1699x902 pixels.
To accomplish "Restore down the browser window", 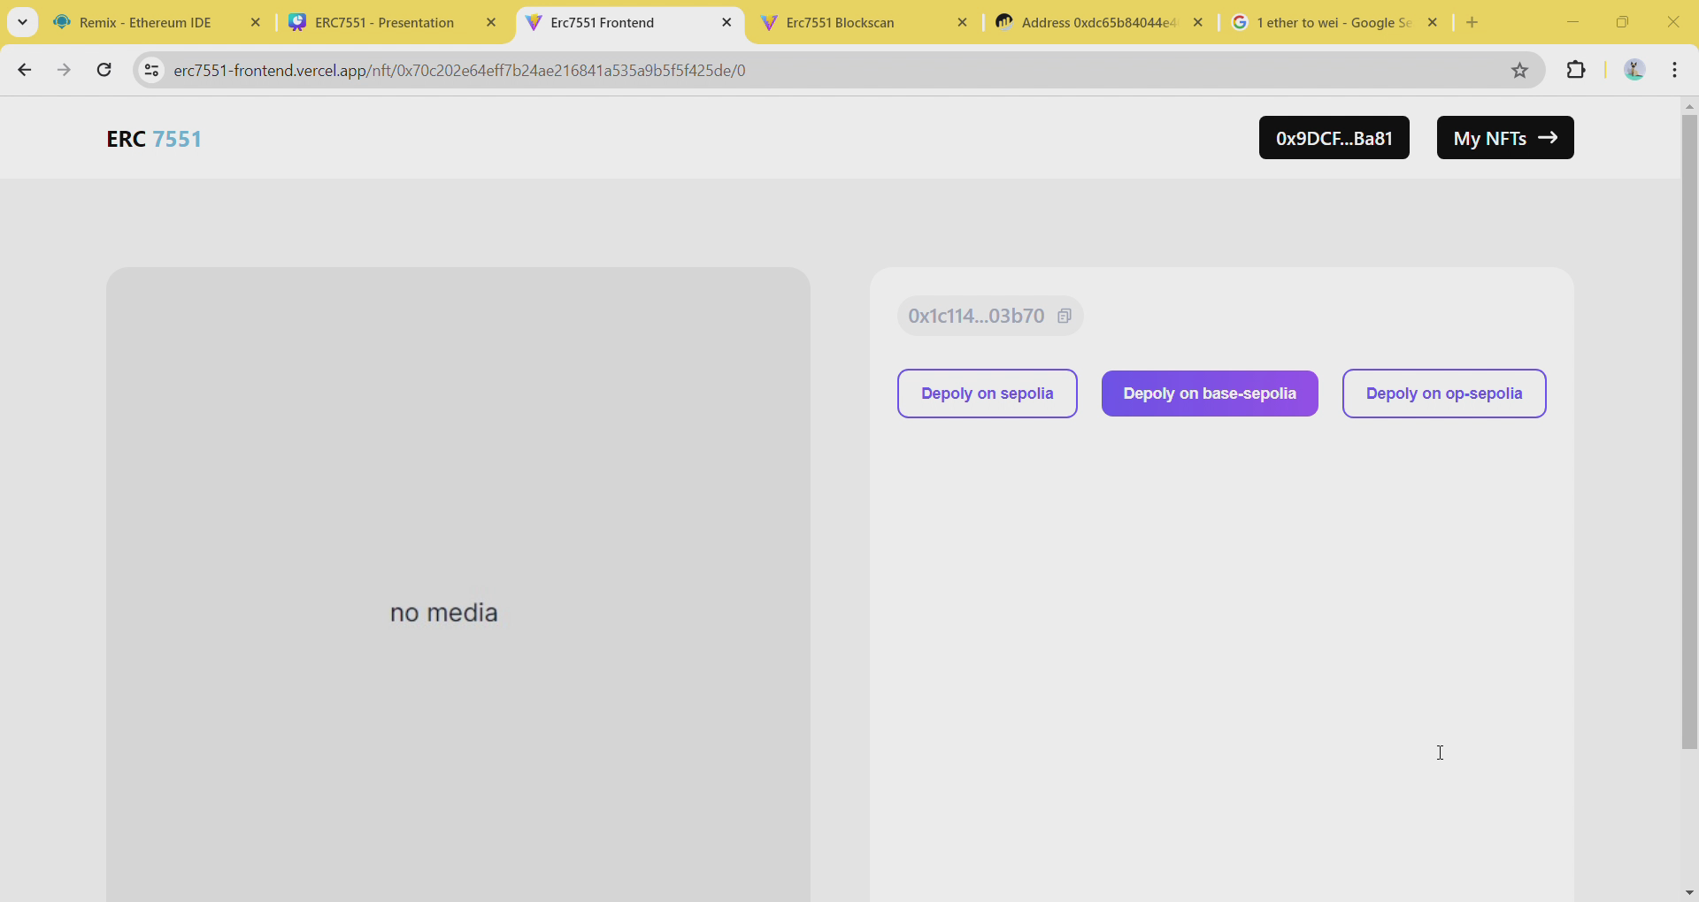I will click(1622, 22).
